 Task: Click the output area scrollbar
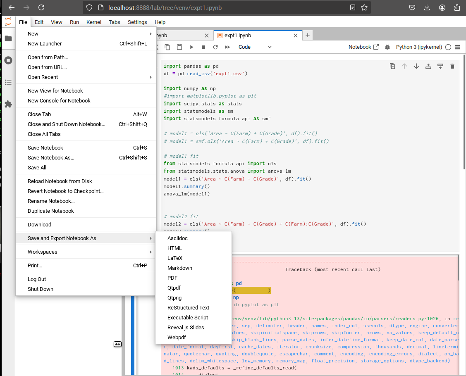[458, 267]
